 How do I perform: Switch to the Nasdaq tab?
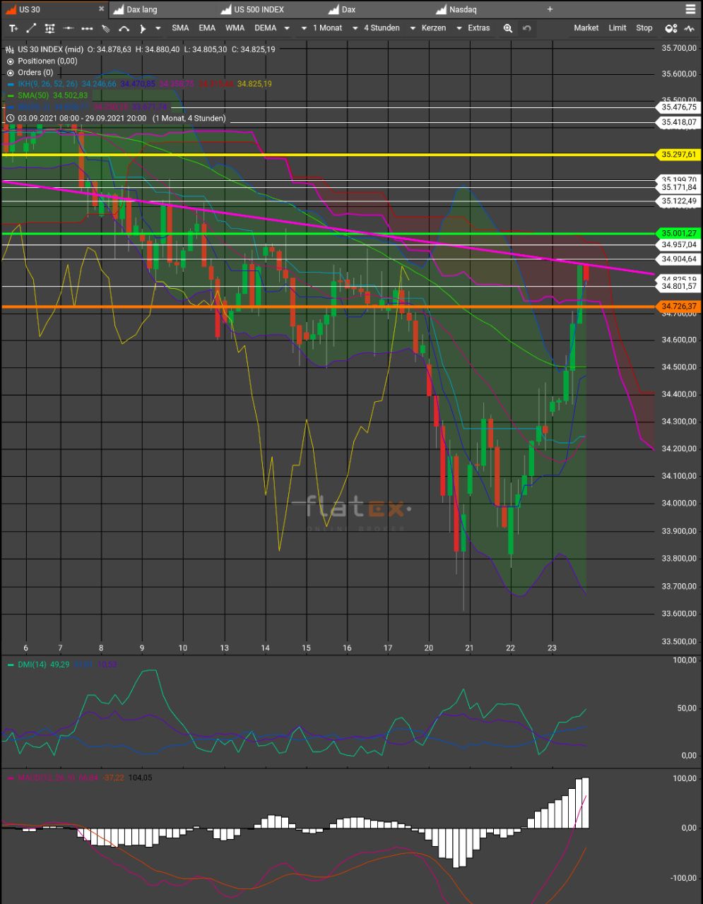tap(464, 9)
